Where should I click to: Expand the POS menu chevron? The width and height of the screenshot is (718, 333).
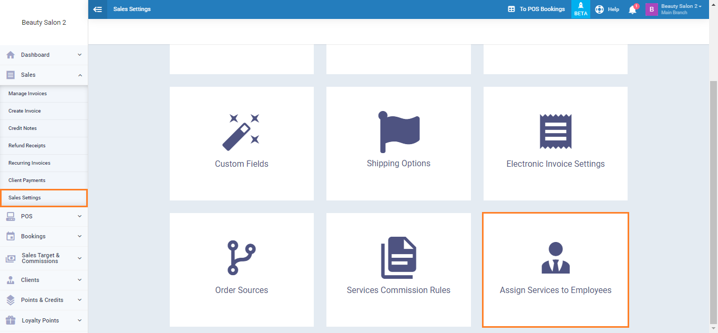pos(79,216)
